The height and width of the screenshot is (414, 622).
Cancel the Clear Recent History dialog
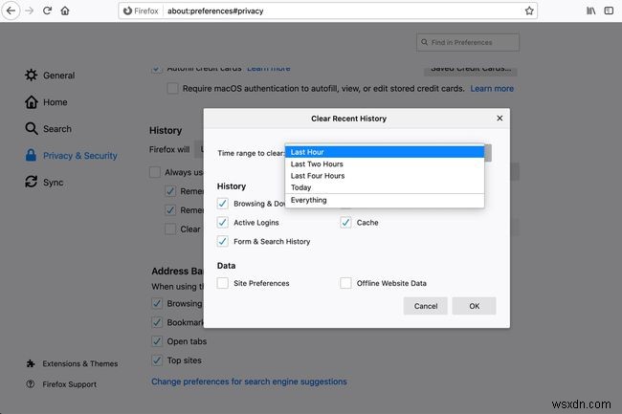click(426, 306)
